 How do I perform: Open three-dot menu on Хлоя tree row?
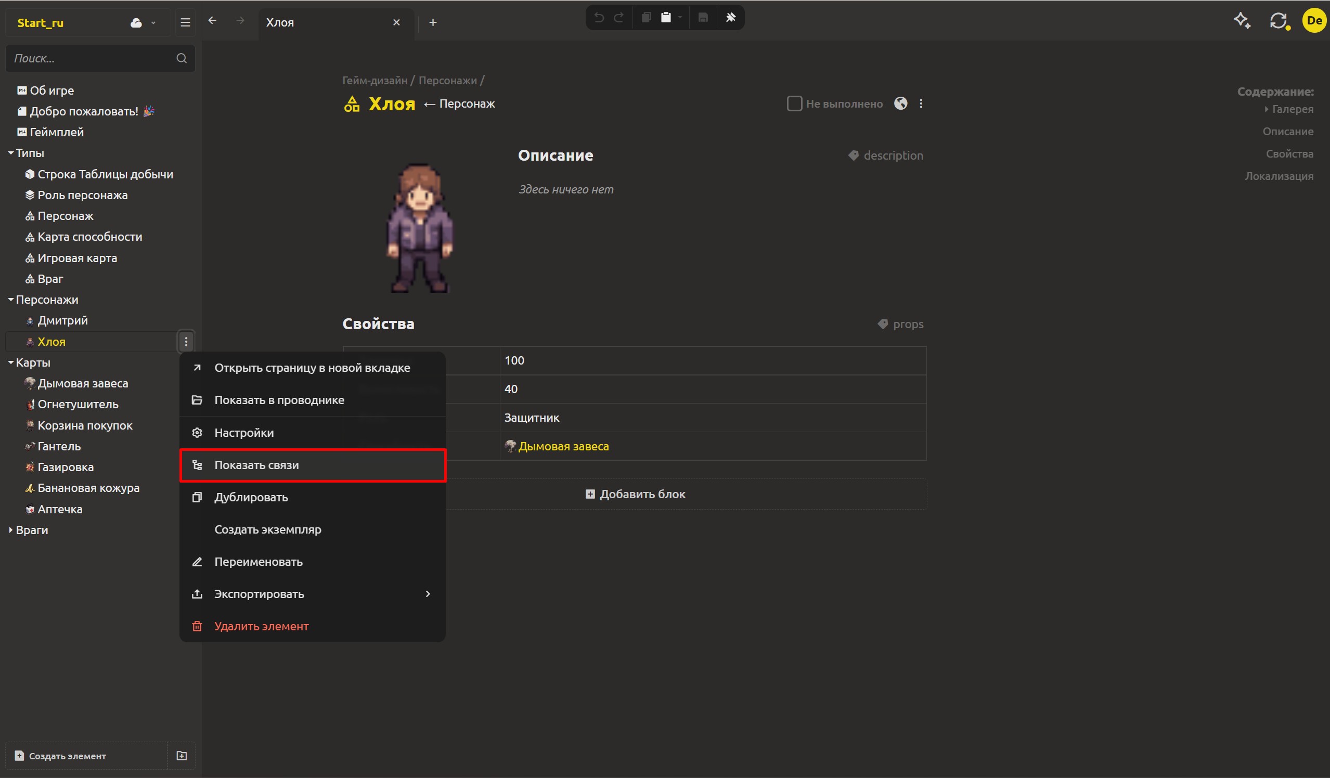coord(186,342)
